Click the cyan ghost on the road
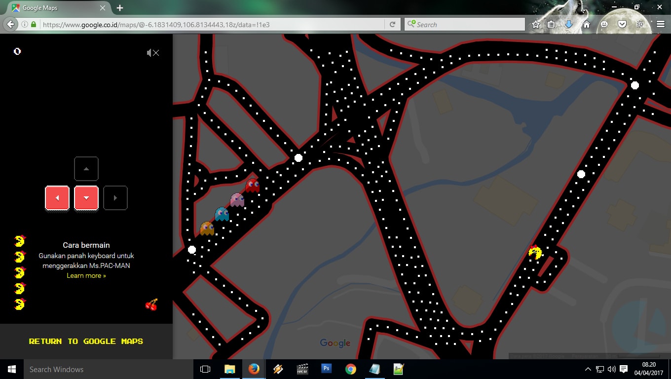This screenshot has width=671, height=379. pos(222,214)
